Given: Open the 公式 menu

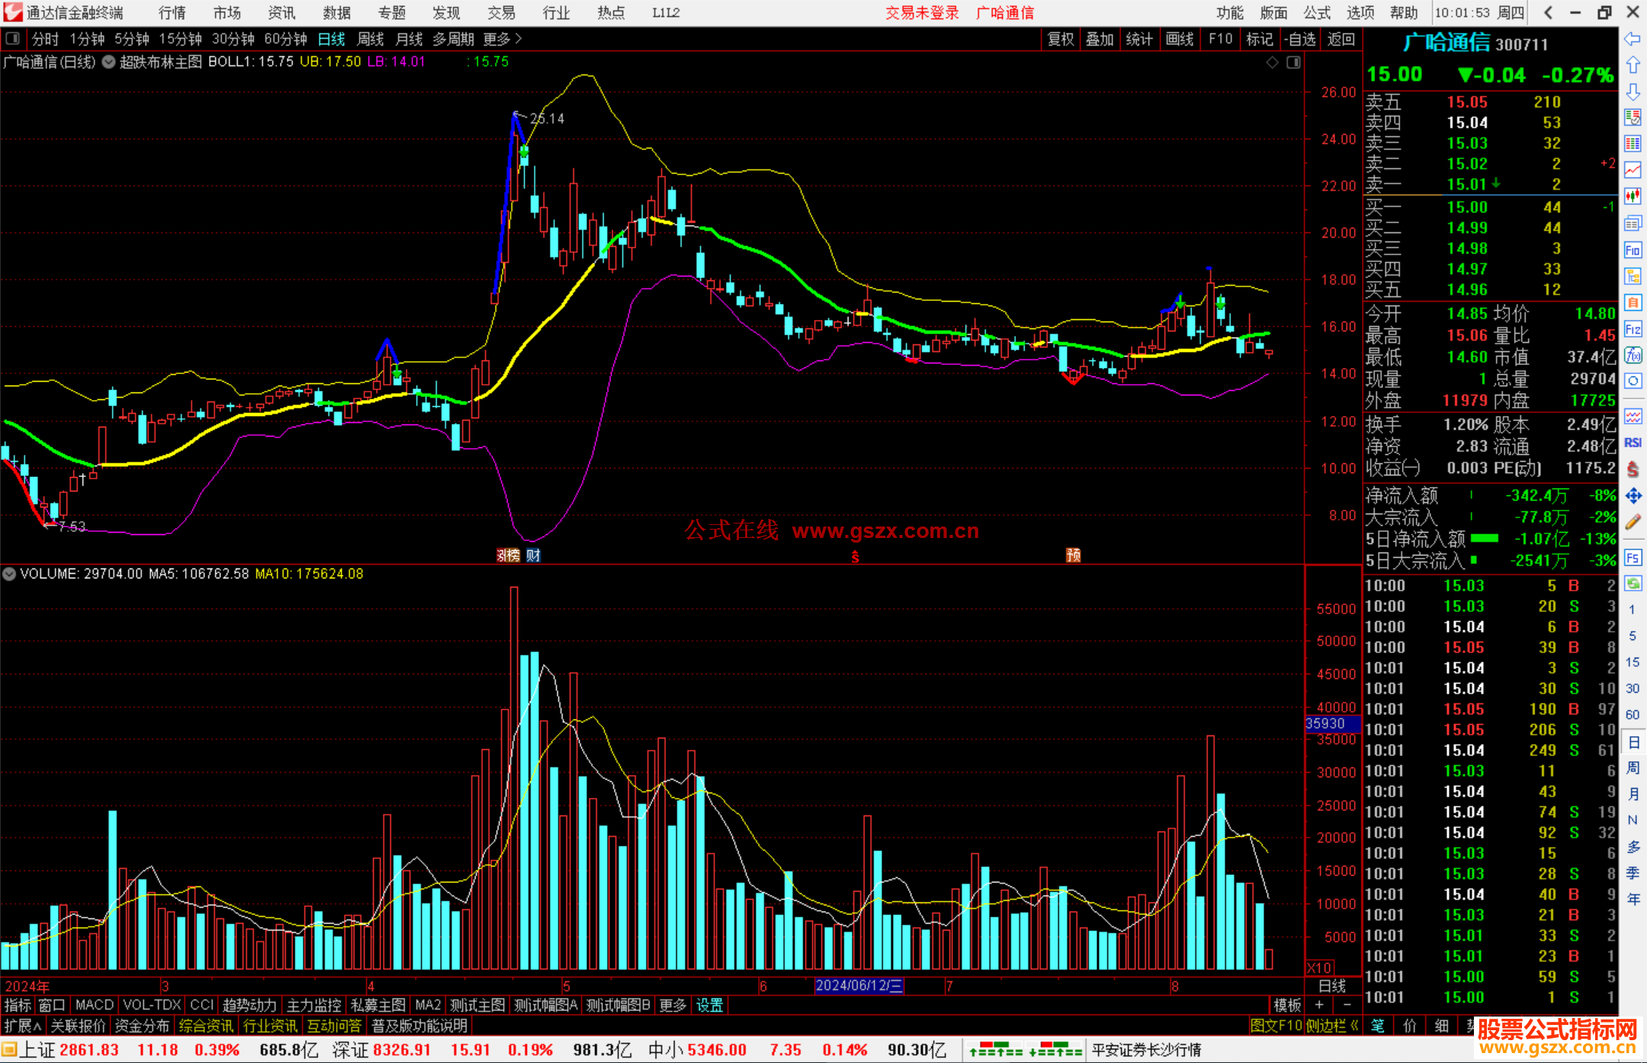Looking at the screenshot, I should pyautogui.click(x=1317, y=12).
